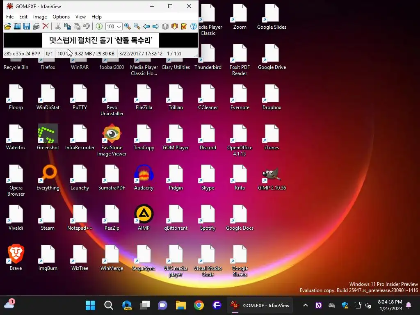
Task: Select the Krita desktop shortcut
Action: [240, 177]
